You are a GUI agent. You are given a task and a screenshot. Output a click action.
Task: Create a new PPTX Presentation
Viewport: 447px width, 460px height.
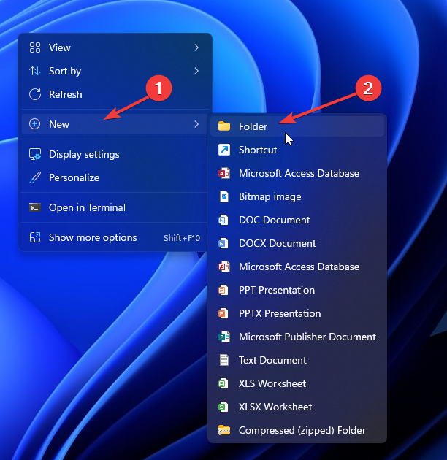(297, 313)
